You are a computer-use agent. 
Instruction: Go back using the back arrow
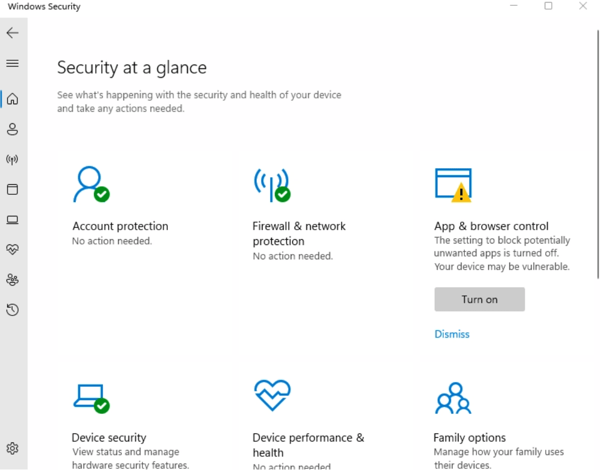[x=13, y=33]
